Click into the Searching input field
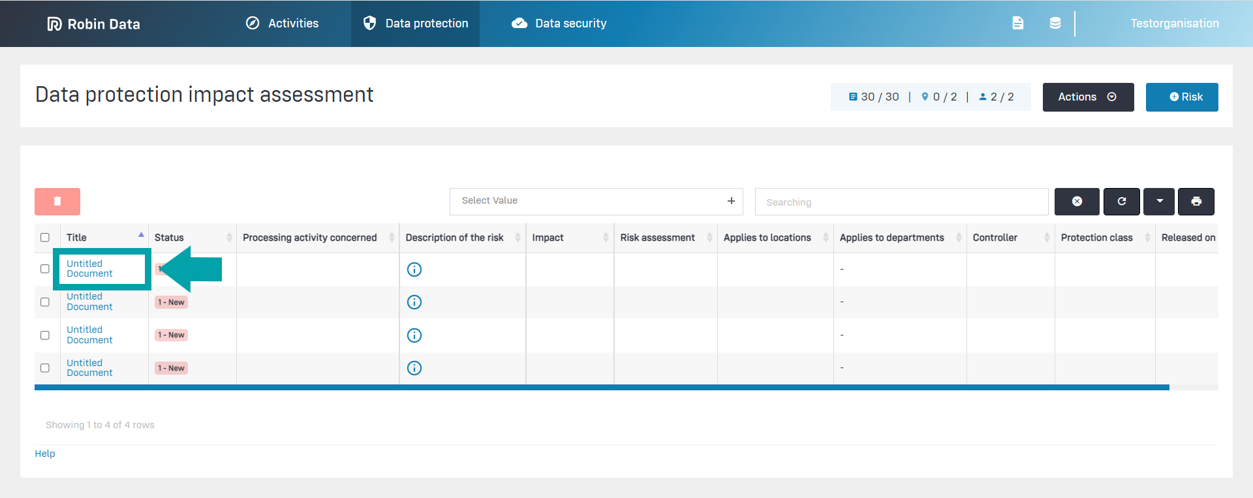 (x=901, y=202)
